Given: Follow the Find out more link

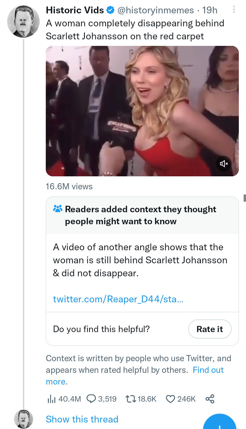Looking at the screenshot, I should [x=208, y=370].
